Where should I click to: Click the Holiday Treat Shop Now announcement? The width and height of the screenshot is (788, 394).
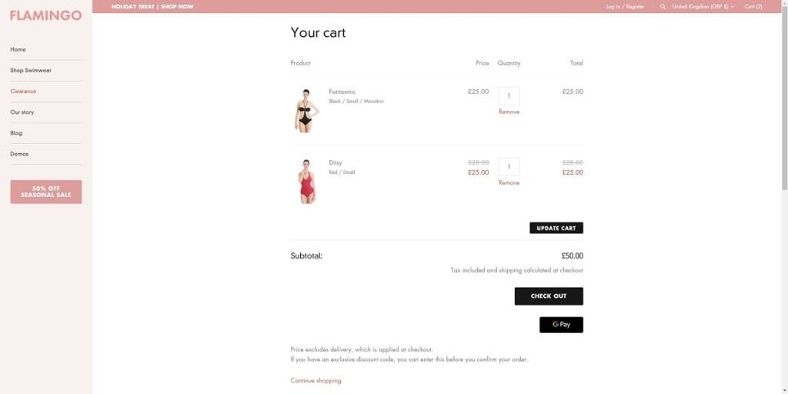(152, 6)
